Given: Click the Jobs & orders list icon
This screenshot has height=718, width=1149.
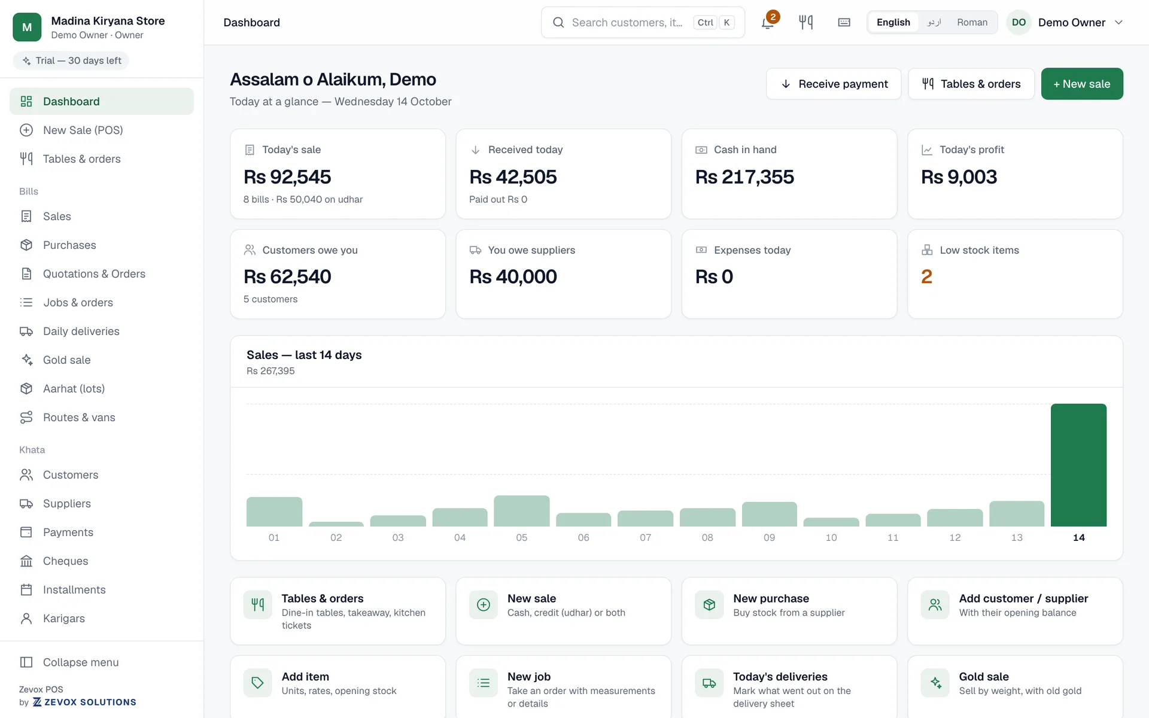Looking at the screenshot, I should tap(26, 302).
